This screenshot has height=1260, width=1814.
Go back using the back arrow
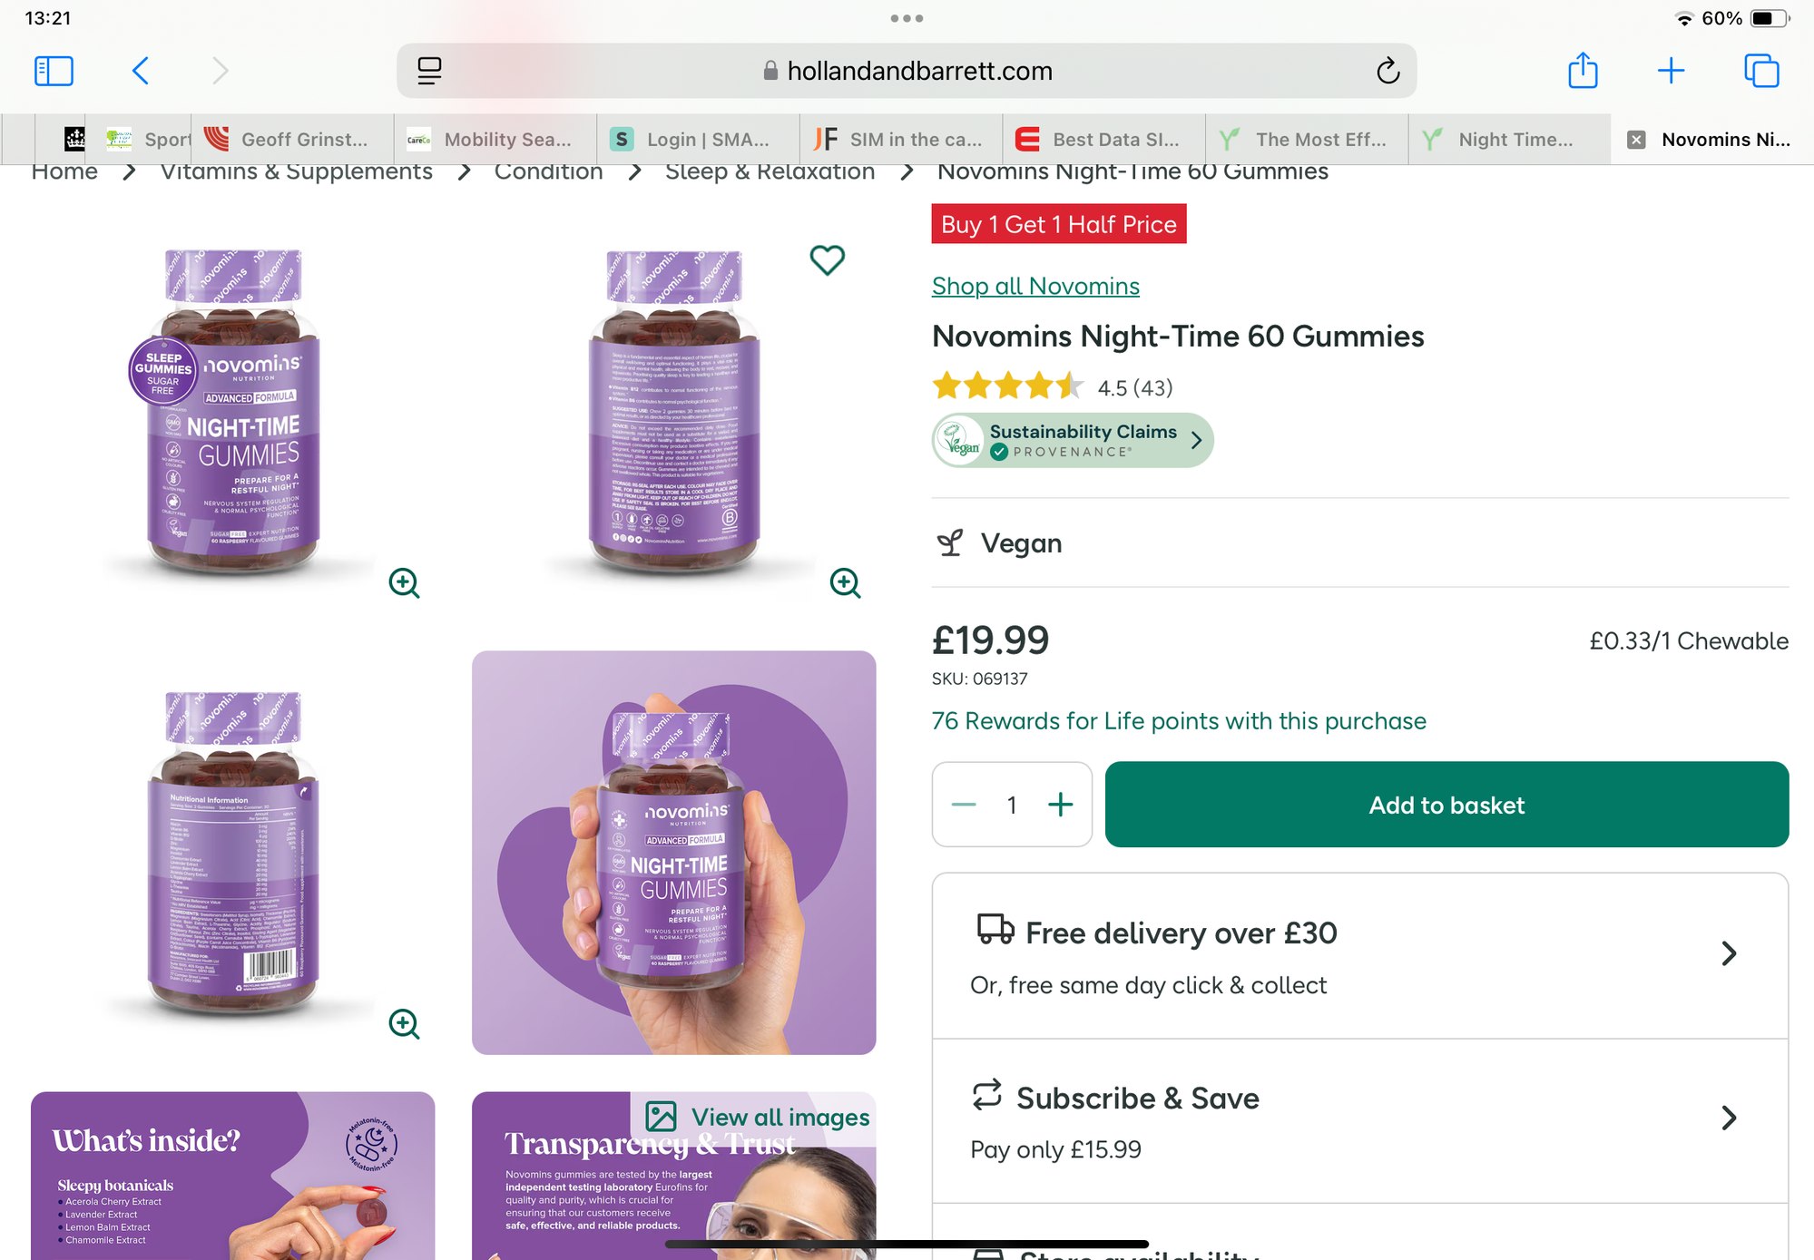click(x=141, y=71)
